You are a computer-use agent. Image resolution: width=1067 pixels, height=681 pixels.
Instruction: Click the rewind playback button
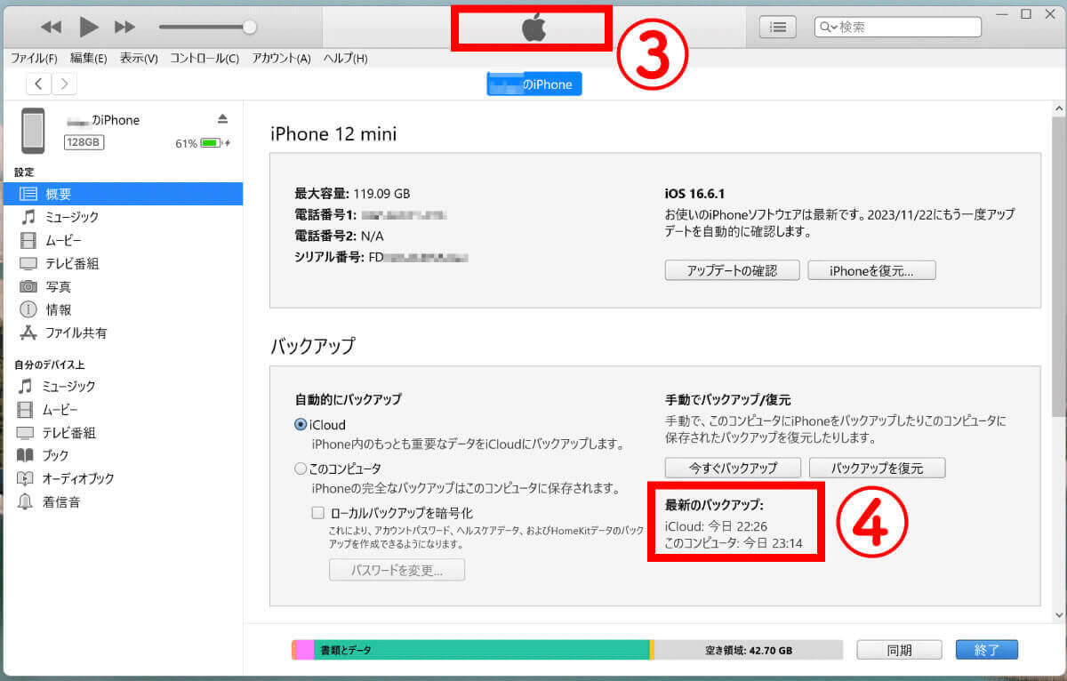point(52,28)
